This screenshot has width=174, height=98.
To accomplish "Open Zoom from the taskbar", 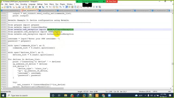I will coord(109,96).
